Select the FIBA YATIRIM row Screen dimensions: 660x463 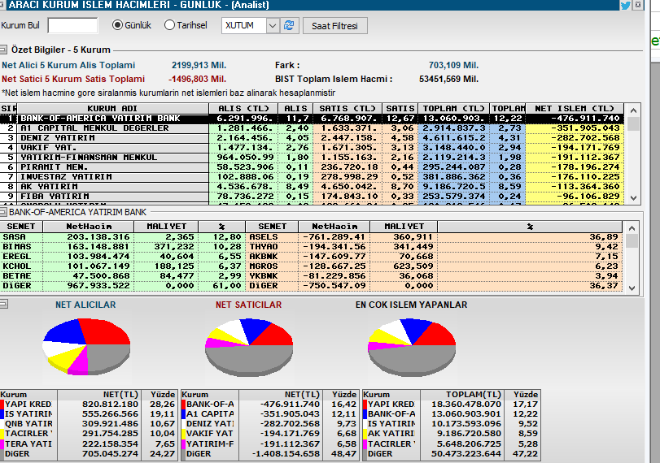(x=312, y=196)
